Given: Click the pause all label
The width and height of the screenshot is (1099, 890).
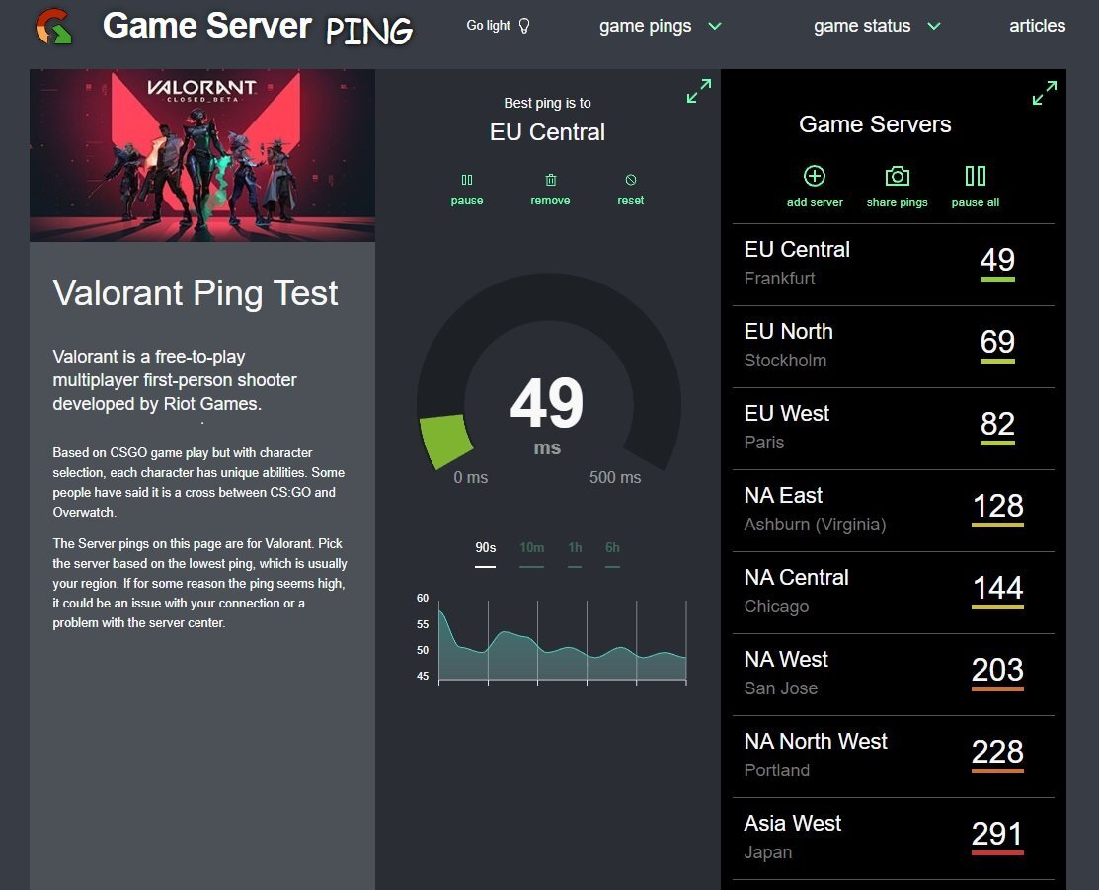Looking at the screenshot, I should tap(976, 202).
